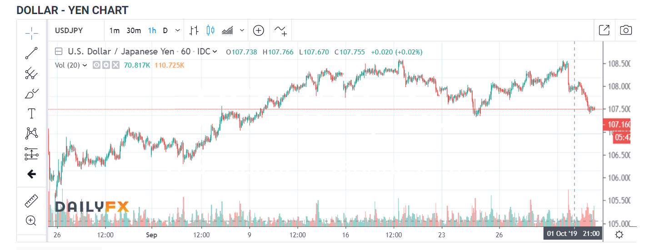Toggle bar chart style
Viewport: 654px width, 250px height.
(194, 30)
